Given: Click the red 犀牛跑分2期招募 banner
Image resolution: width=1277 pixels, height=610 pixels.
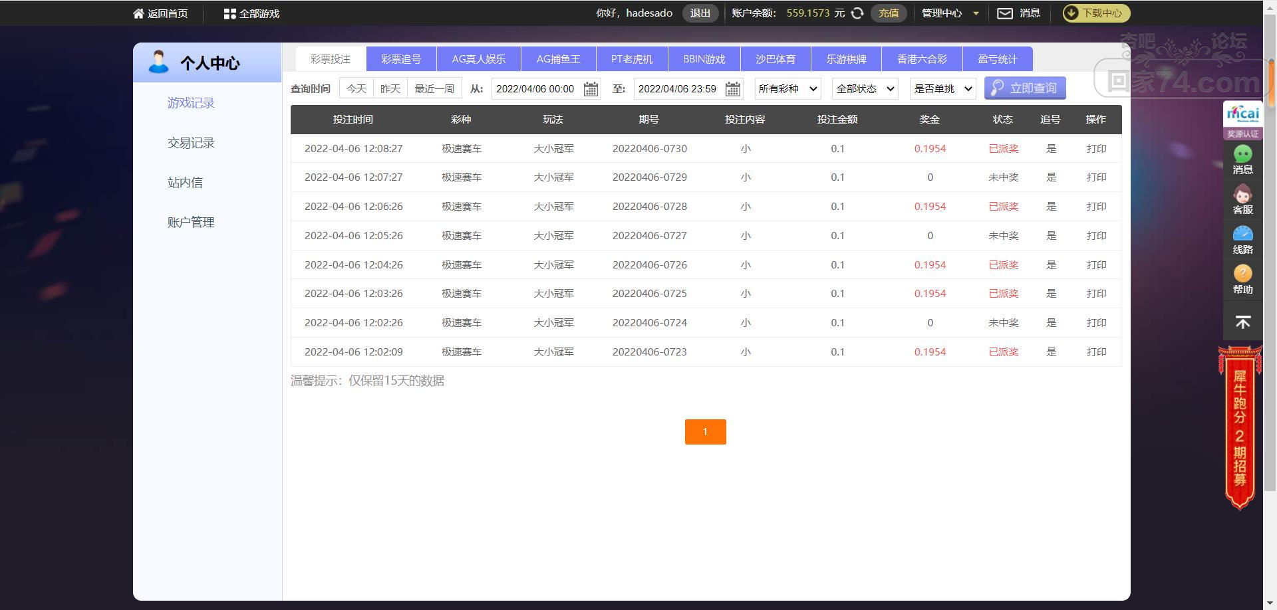Looking at the screenshot, I should point(1240,428).
